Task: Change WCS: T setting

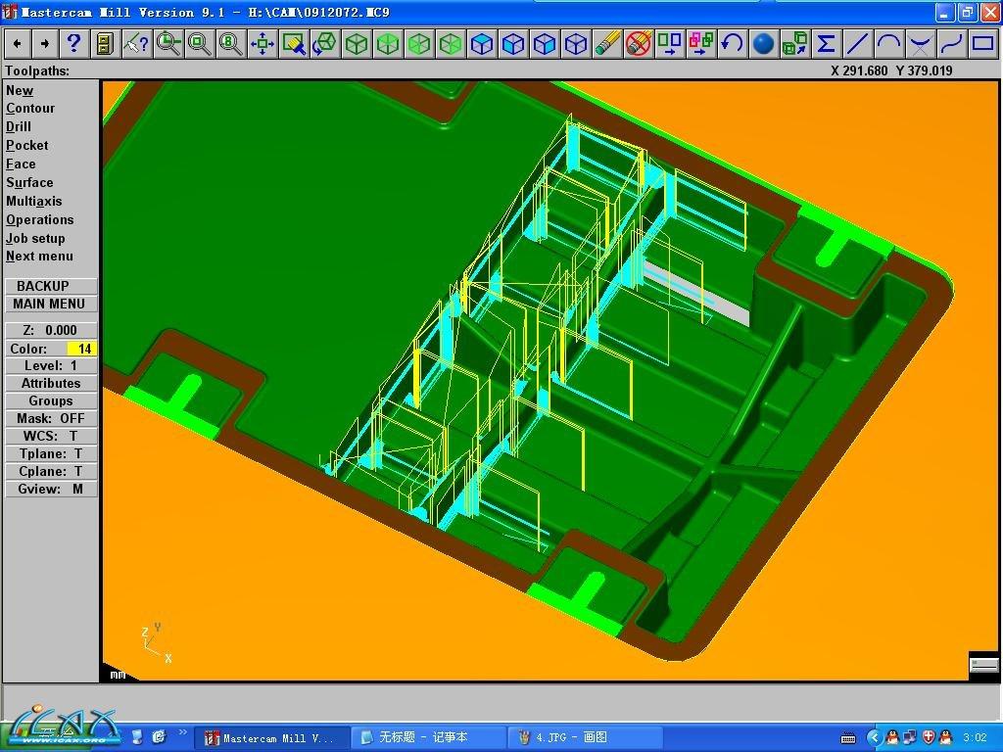Action: [51, 436]
